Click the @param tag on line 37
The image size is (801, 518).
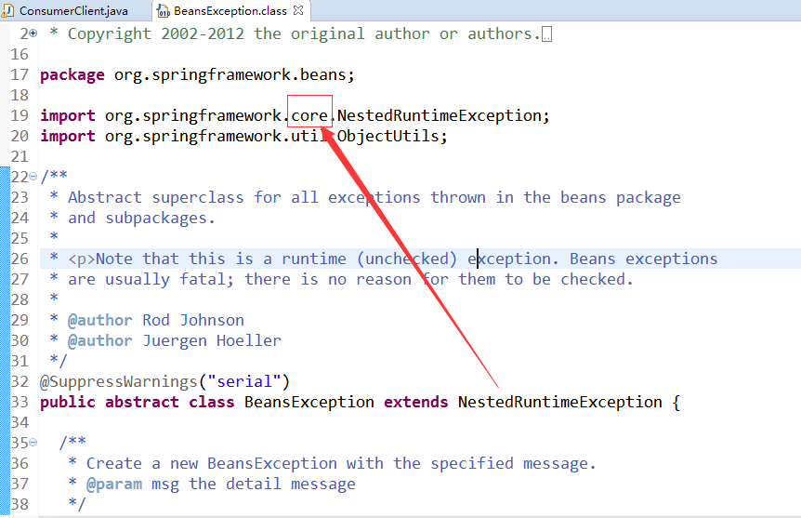114,485
